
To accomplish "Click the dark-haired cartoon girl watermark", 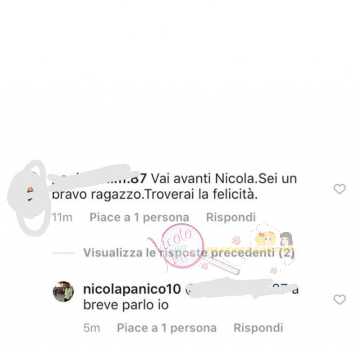I will [x=286, y=239].
